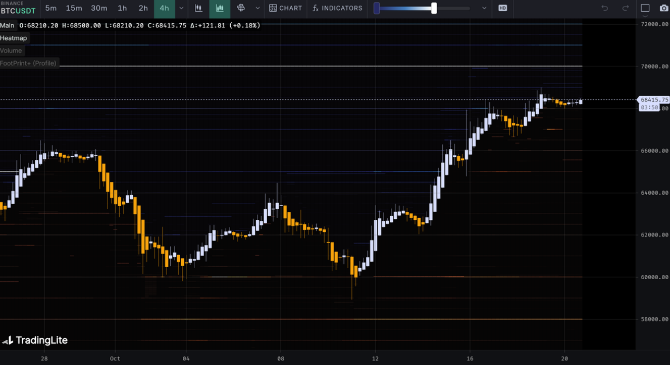Toggle the HD quality button
This screenshot has height=365, width=670.
502,8
